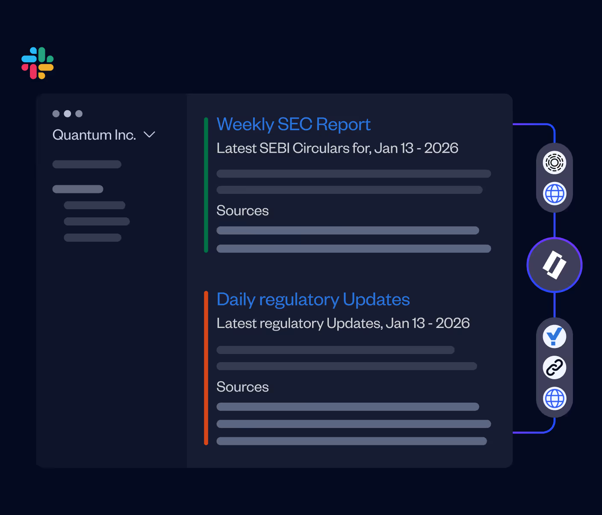This screenshot has height=515, width=602.
Task: Click the globe icon below link icon
Action: [x=555, y=399]
